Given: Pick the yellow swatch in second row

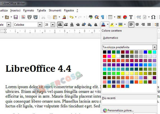Looking at the screenshot, I should (114, 56).
